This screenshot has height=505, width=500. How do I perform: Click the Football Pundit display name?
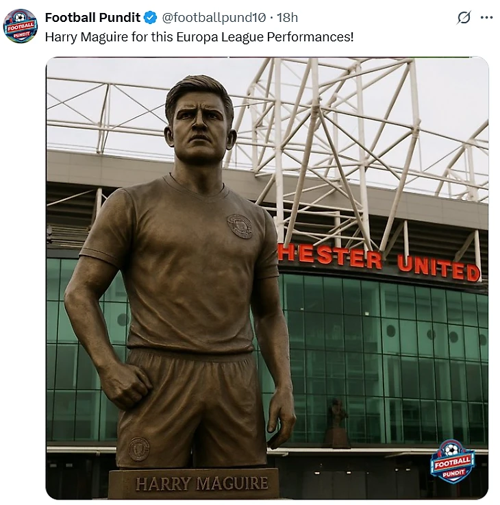click(x=92, y=17)
